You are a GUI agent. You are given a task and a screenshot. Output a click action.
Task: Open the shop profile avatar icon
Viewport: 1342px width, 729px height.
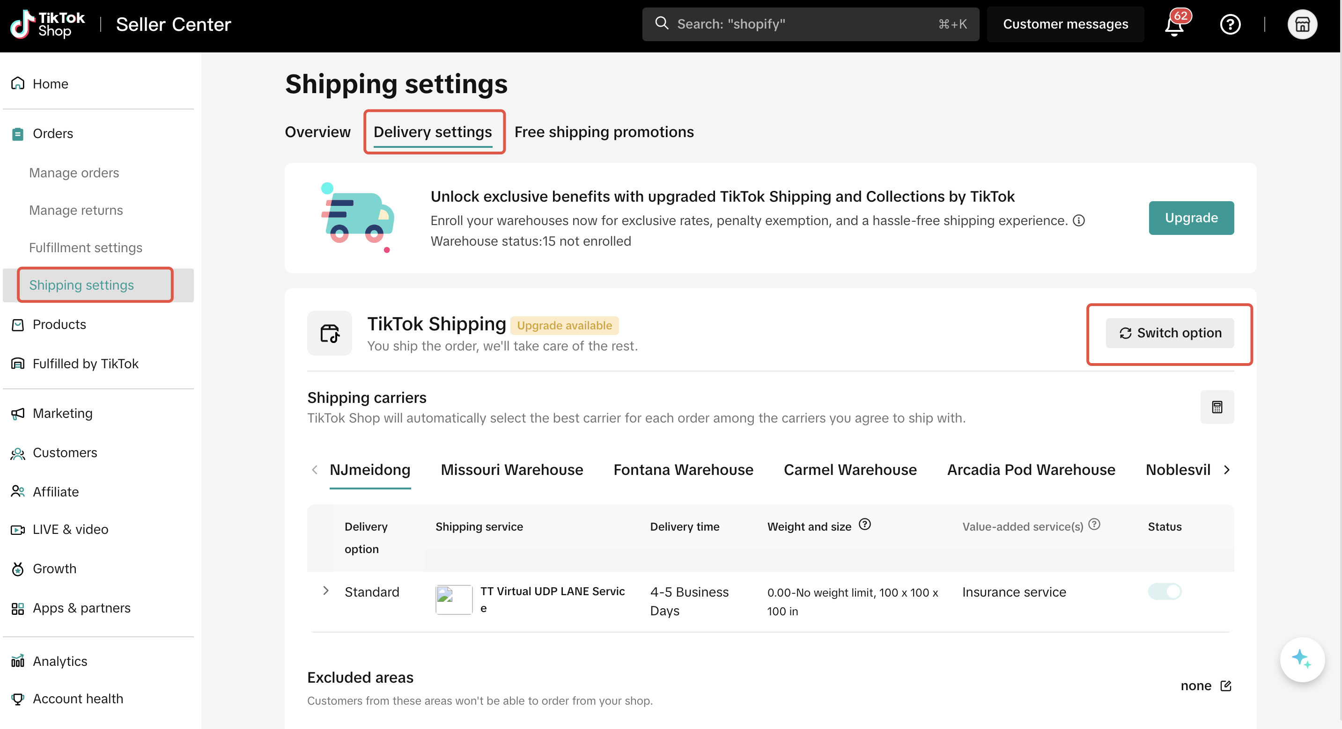click(1302, 24)
